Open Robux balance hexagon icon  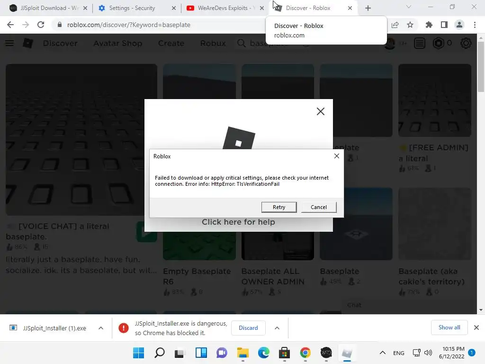(x=438, y=43)
